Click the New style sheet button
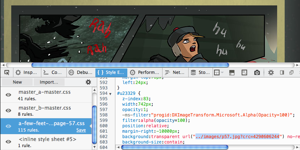 click(17, 82)
